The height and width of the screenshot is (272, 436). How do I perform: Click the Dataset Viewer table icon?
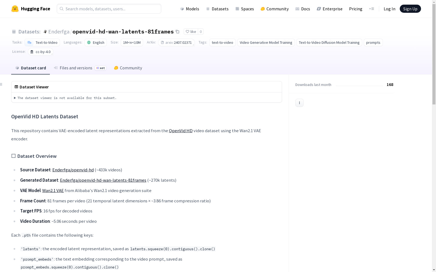point(16,87)
